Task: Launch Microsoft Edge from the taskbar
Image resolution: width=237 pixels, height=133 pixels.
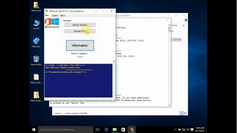Action: tap(106, 130)
